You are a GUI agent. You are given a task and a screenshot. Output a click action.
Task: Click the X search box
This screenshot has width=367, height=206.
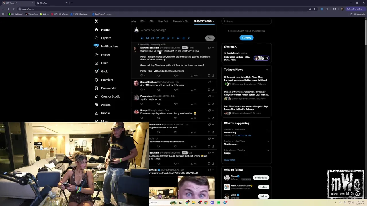point(247,21)
